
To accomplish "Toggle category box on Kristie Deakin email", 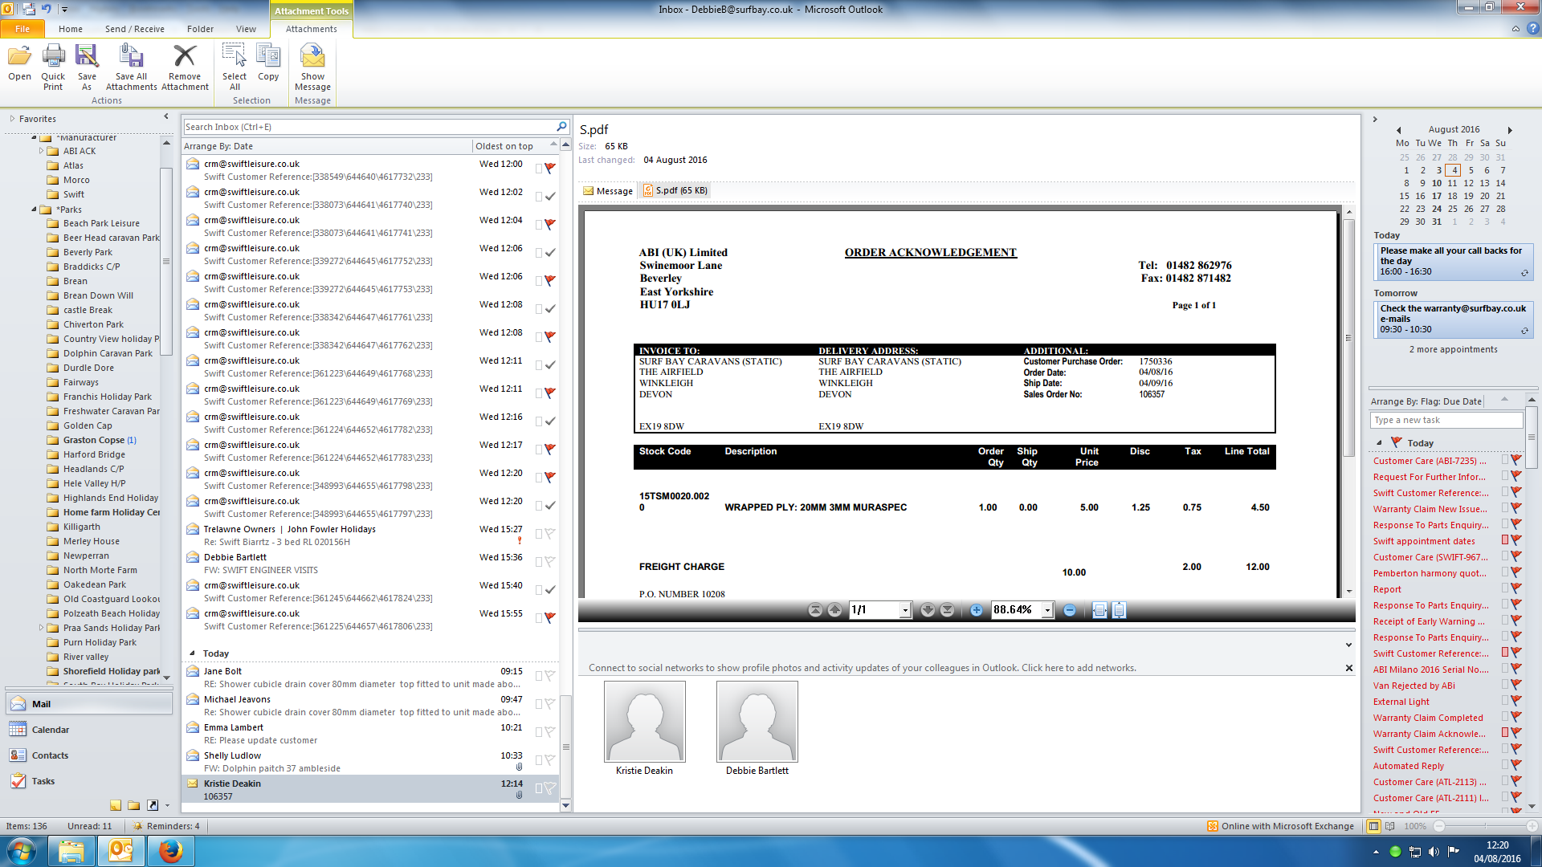I will pyautogui.click(x=539, y=788).
